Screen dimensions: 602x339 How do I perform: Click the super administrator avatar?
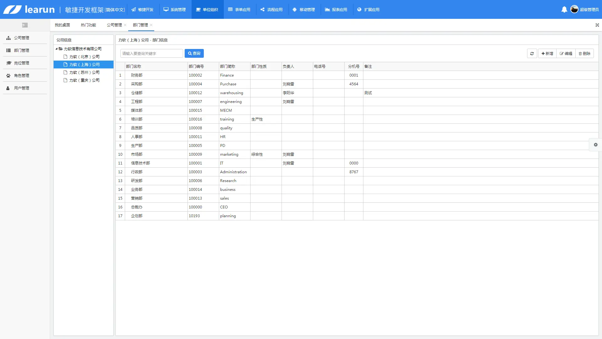(574, 9)
